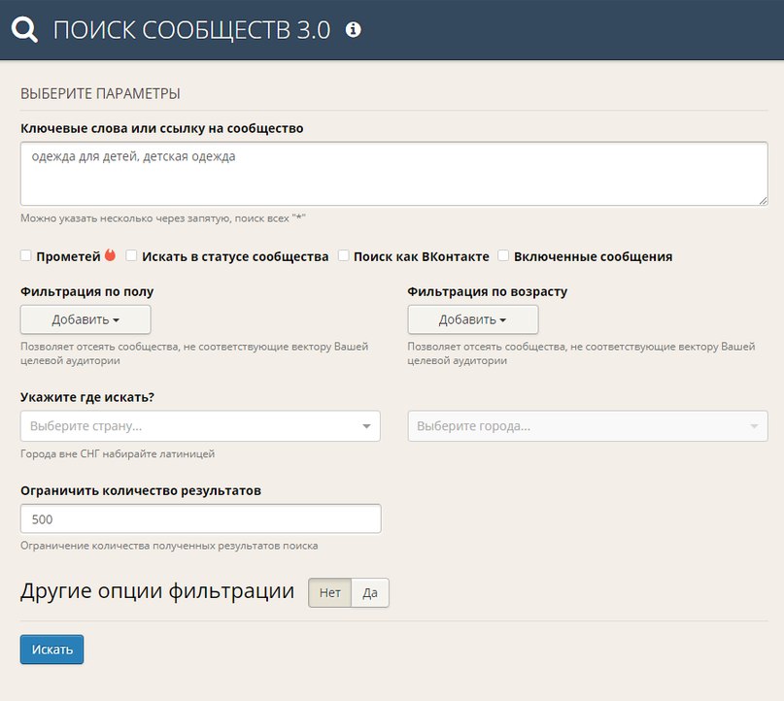Enable the Прометей checkbox
Viewport: 784px width, 701px height.
(x=26, y=256)
